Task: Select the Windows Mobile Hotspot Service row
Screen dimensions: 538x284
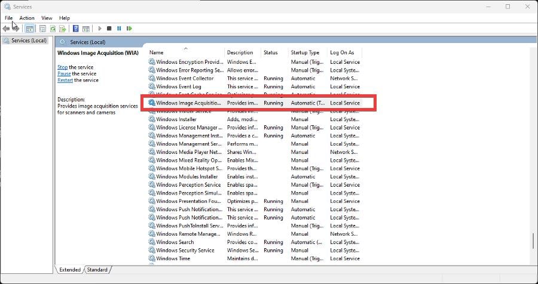Action: [x=255, y=168]
